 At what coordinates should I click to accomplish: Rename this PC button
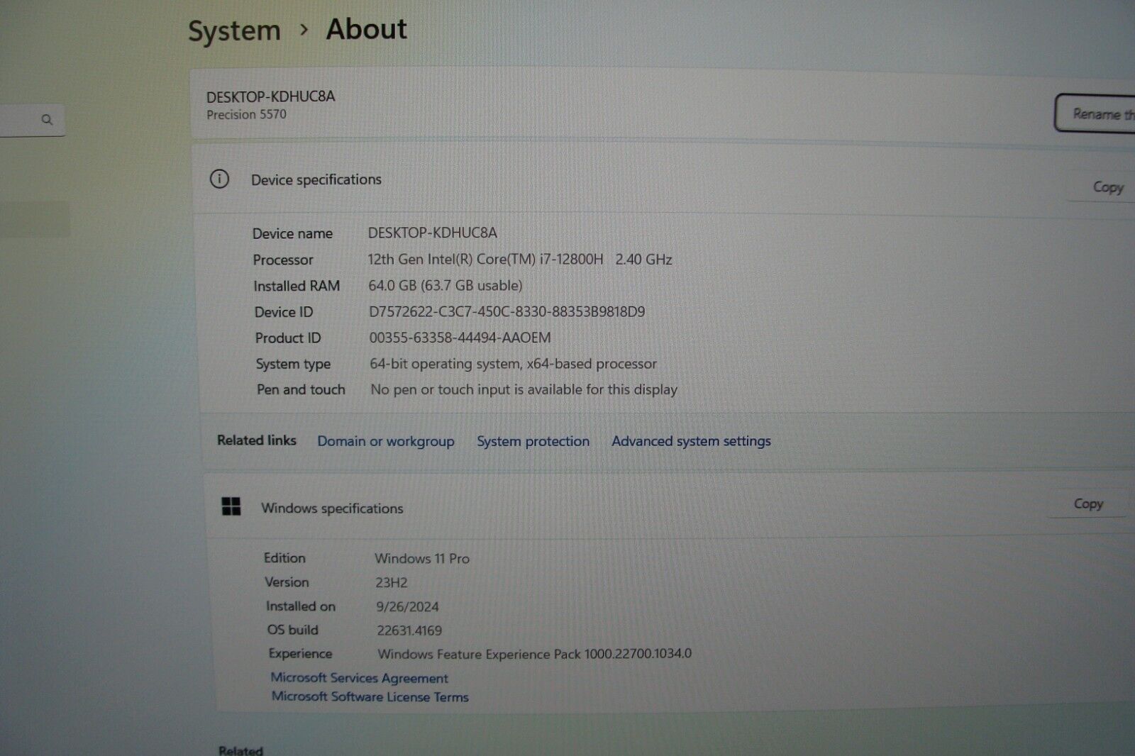1095,113
